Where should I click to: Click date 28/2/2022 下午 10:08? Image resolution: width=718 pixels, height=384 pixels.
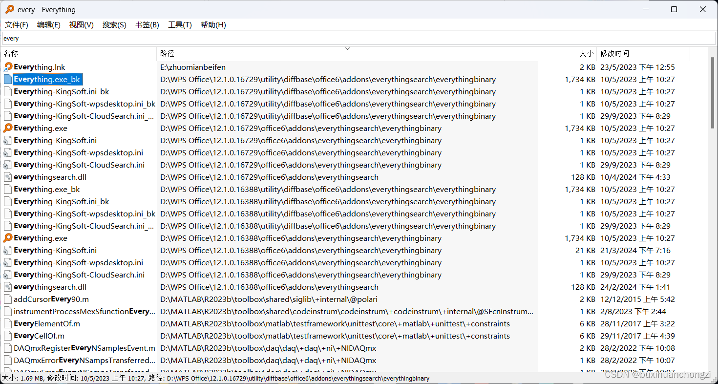637,348
